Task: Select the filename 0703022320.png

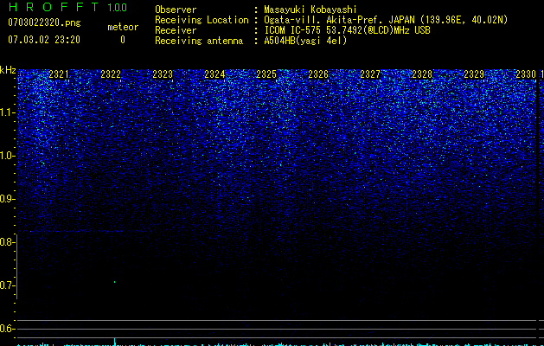Action: pos(44,22)
